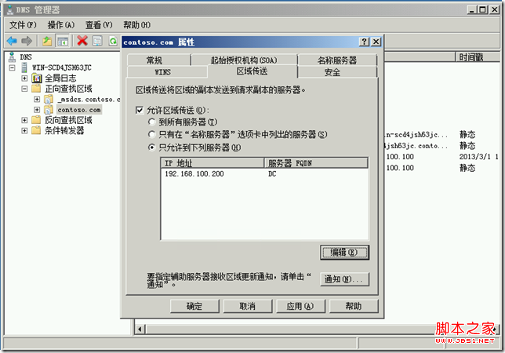Click the 编辑(E) button
This screenshot has width=505, height=353.
[344, 253]
